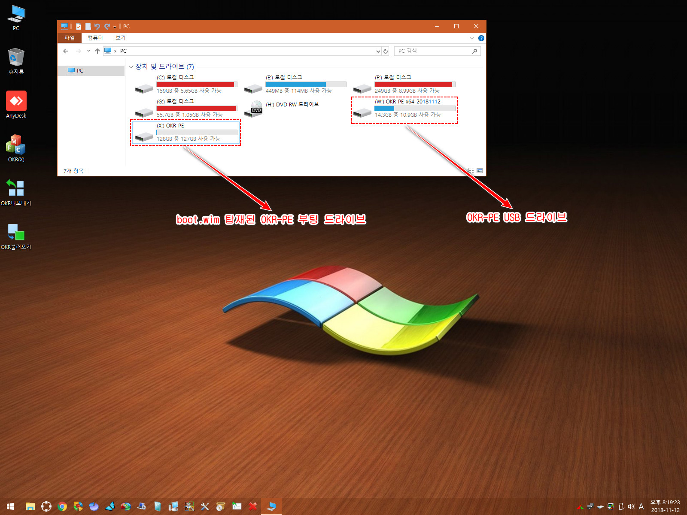The width and height of the screenshot is (687, 515).
Task: Select the (X:) OKR-PE drive
Action: click(185, 132)
